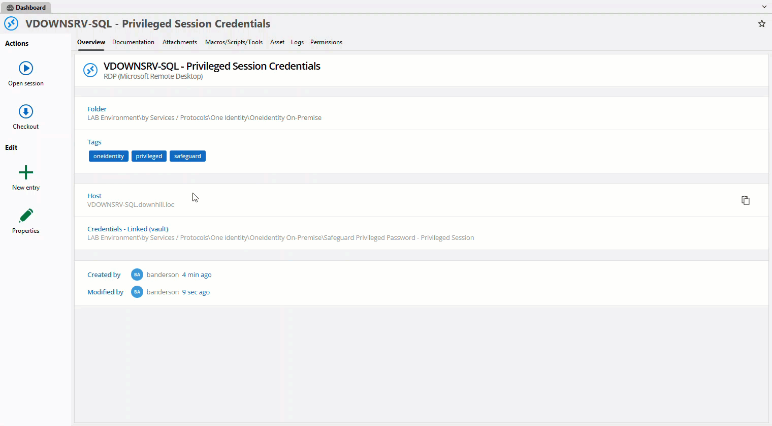Click the overview card entry title text
This screenshot has width=772, height=426.
coord(212,66)
